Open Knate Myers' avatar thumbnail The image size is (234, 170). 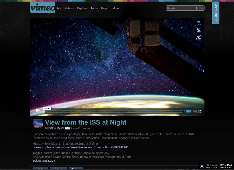[x=38, y=124]
